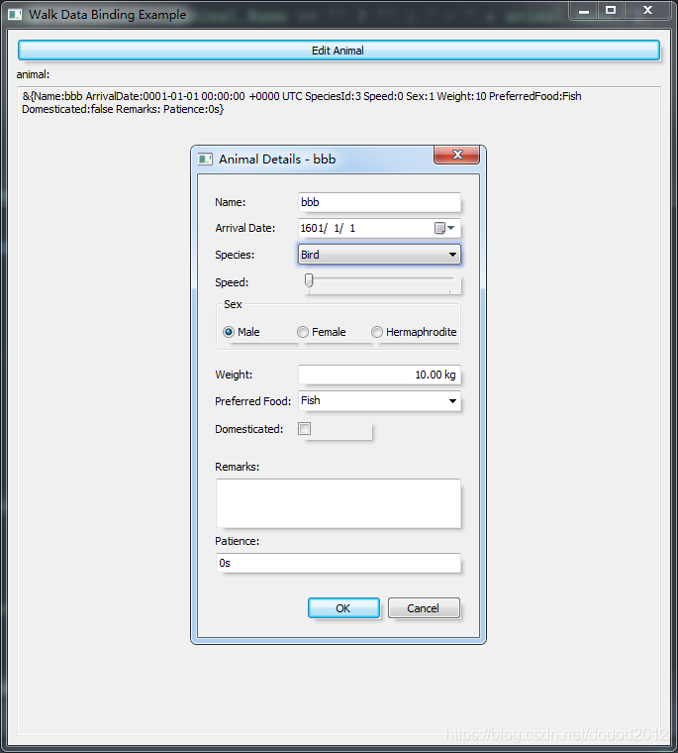678x753 pixels.
Task: Click the Walk Data Binding window icon
Action: pyautogui.click(x=15, y=15)
